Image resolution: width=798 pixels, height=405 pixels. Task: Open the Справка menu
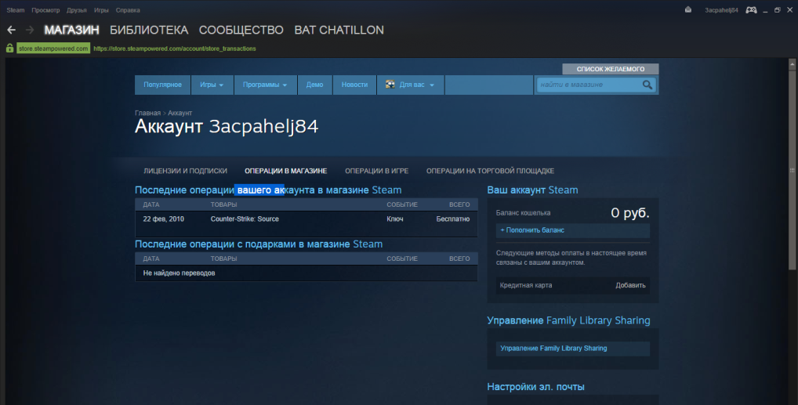[128, 10]
